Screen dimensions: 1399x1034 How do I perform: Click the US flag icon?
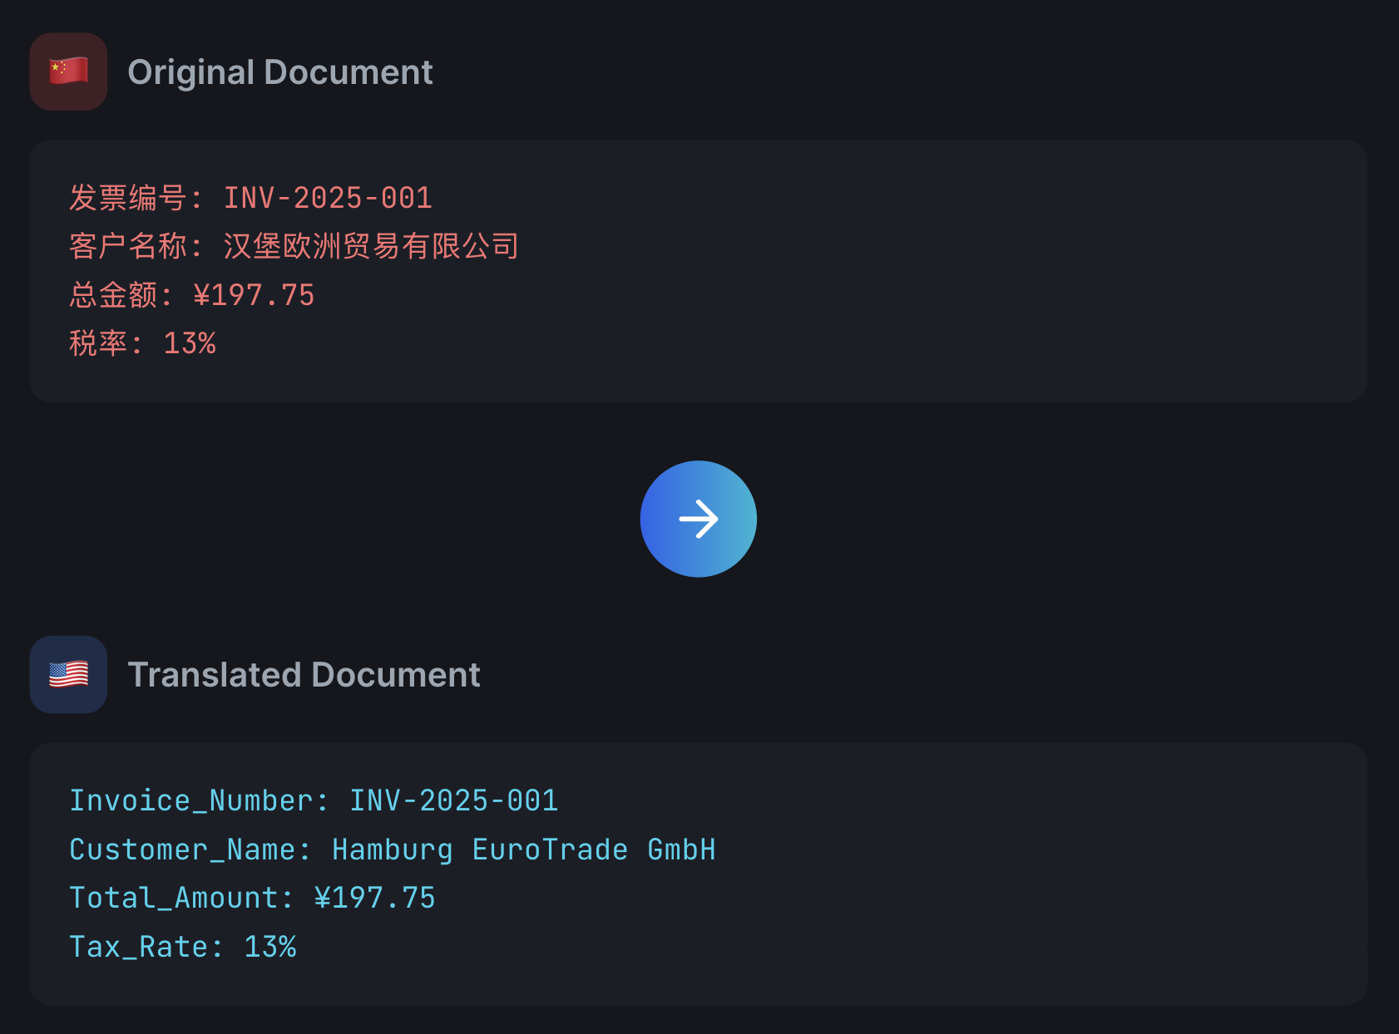[x=68, y=674]
